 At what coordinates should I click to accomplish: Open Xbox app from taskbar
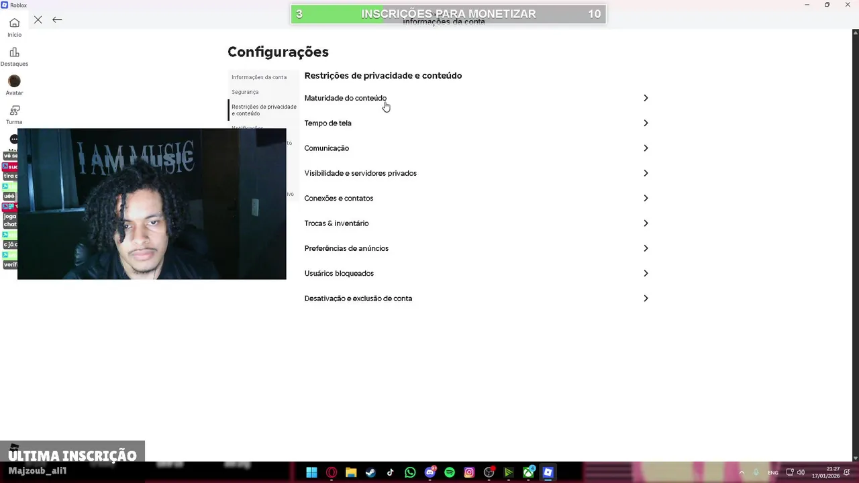pos(528,472)
